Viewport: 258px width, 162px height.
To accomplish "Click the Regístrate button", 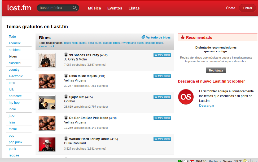I will tap(216, 70).
